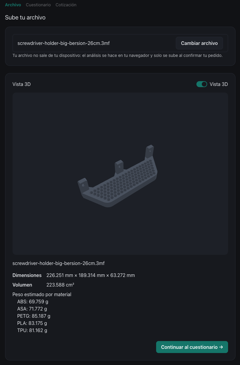This screenshot has height=365, width=240.
Task: Click the Sube tu archivo heading
Action: pyautogui.click(x=25, y=18)
